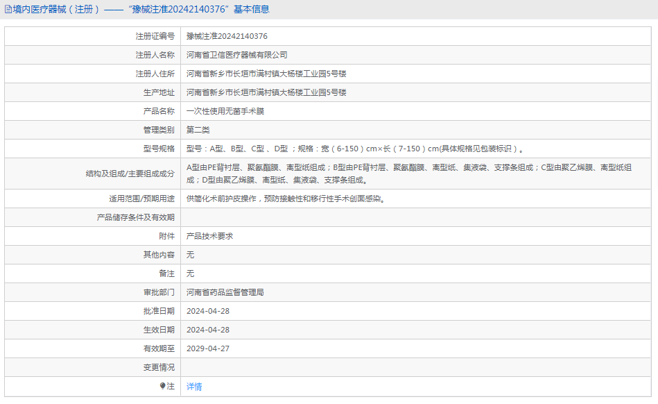
Task: Click the 产品储存条件及有效期 label
Action: click(135, 217)
